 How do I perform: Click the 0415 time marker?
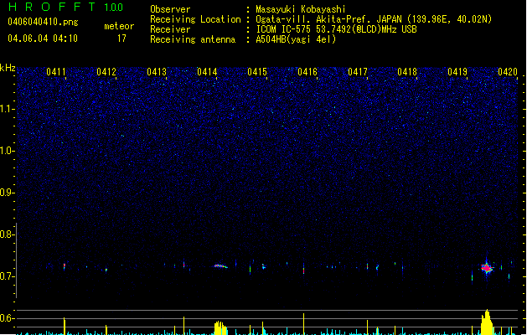[x=256, y=72]
